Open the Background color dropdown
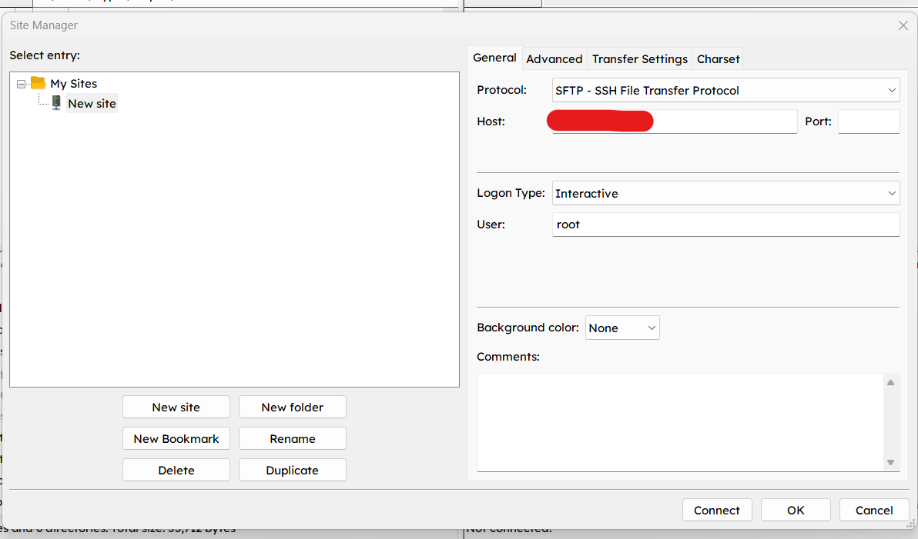 click(621, 328)
